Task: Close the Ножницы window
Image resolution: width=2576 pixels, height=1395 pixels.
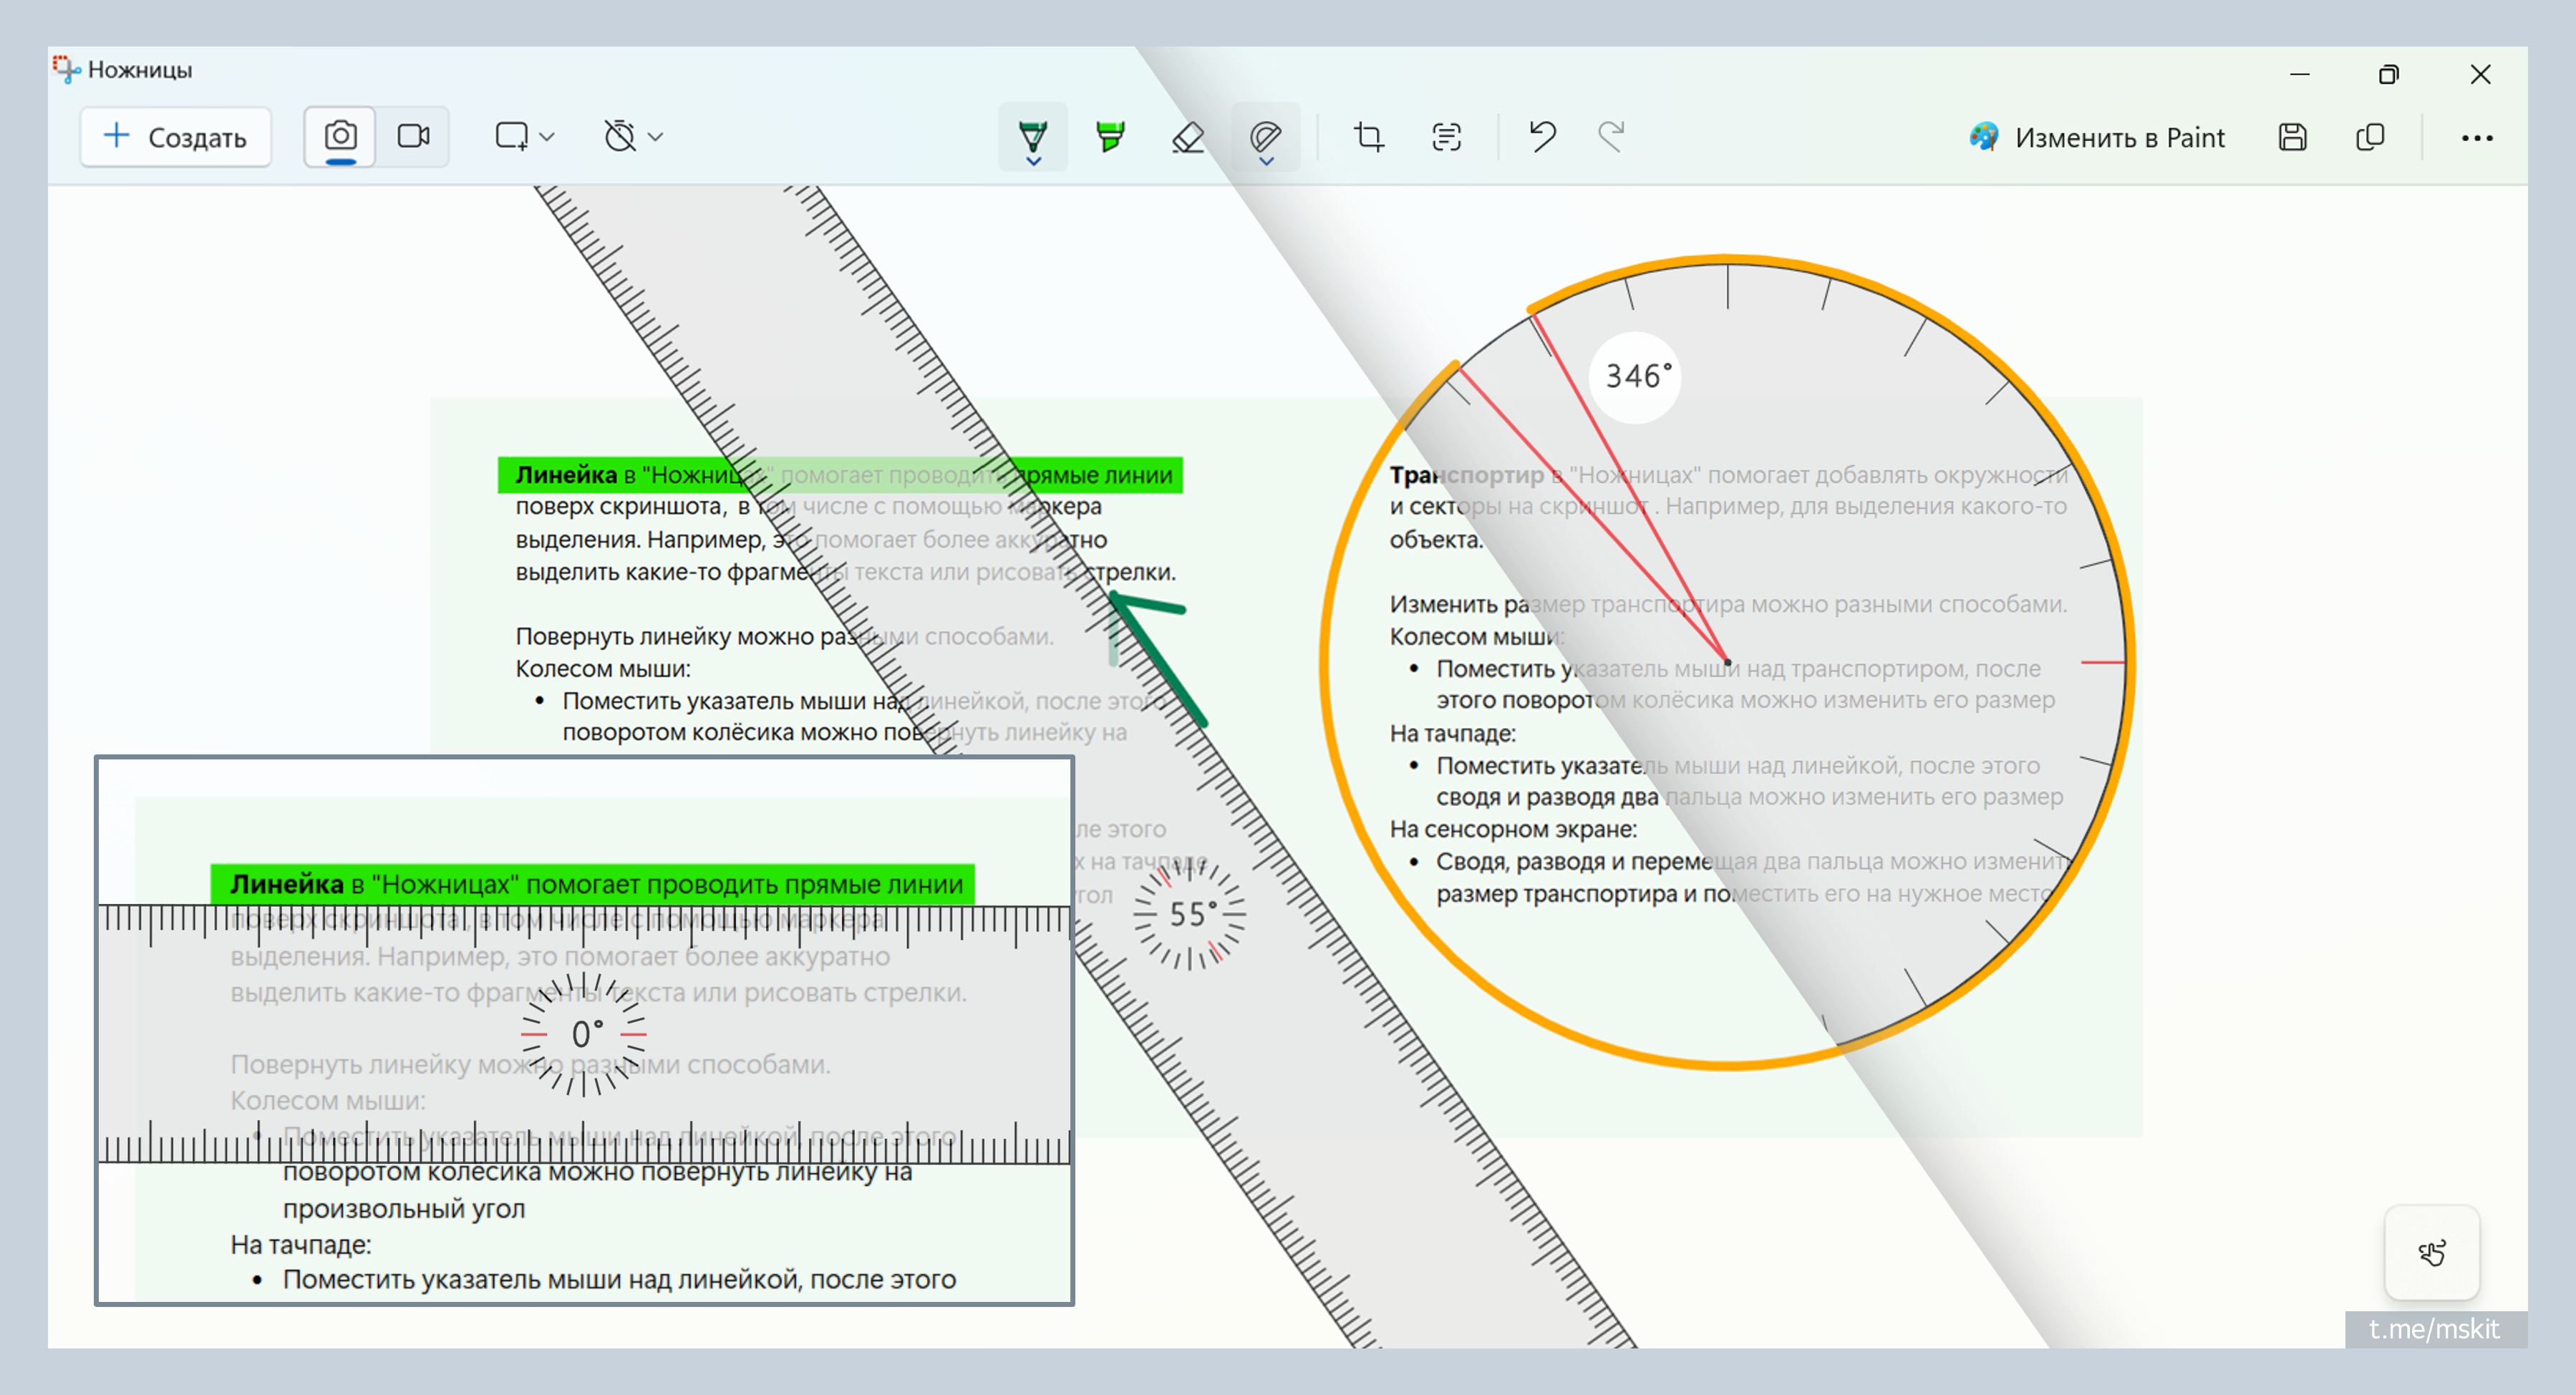Action: click(2480, 74)
